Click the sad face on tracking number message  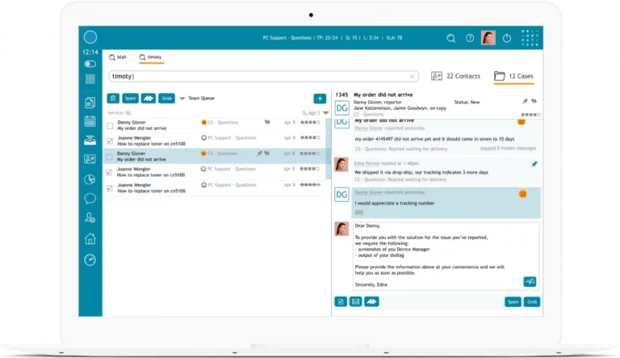[523, 194]
